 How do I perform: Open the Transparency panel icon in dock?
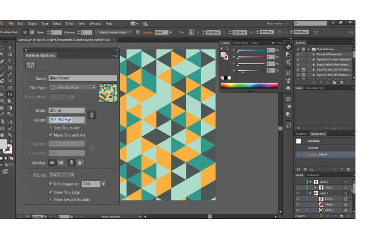(x=288, y=114)
